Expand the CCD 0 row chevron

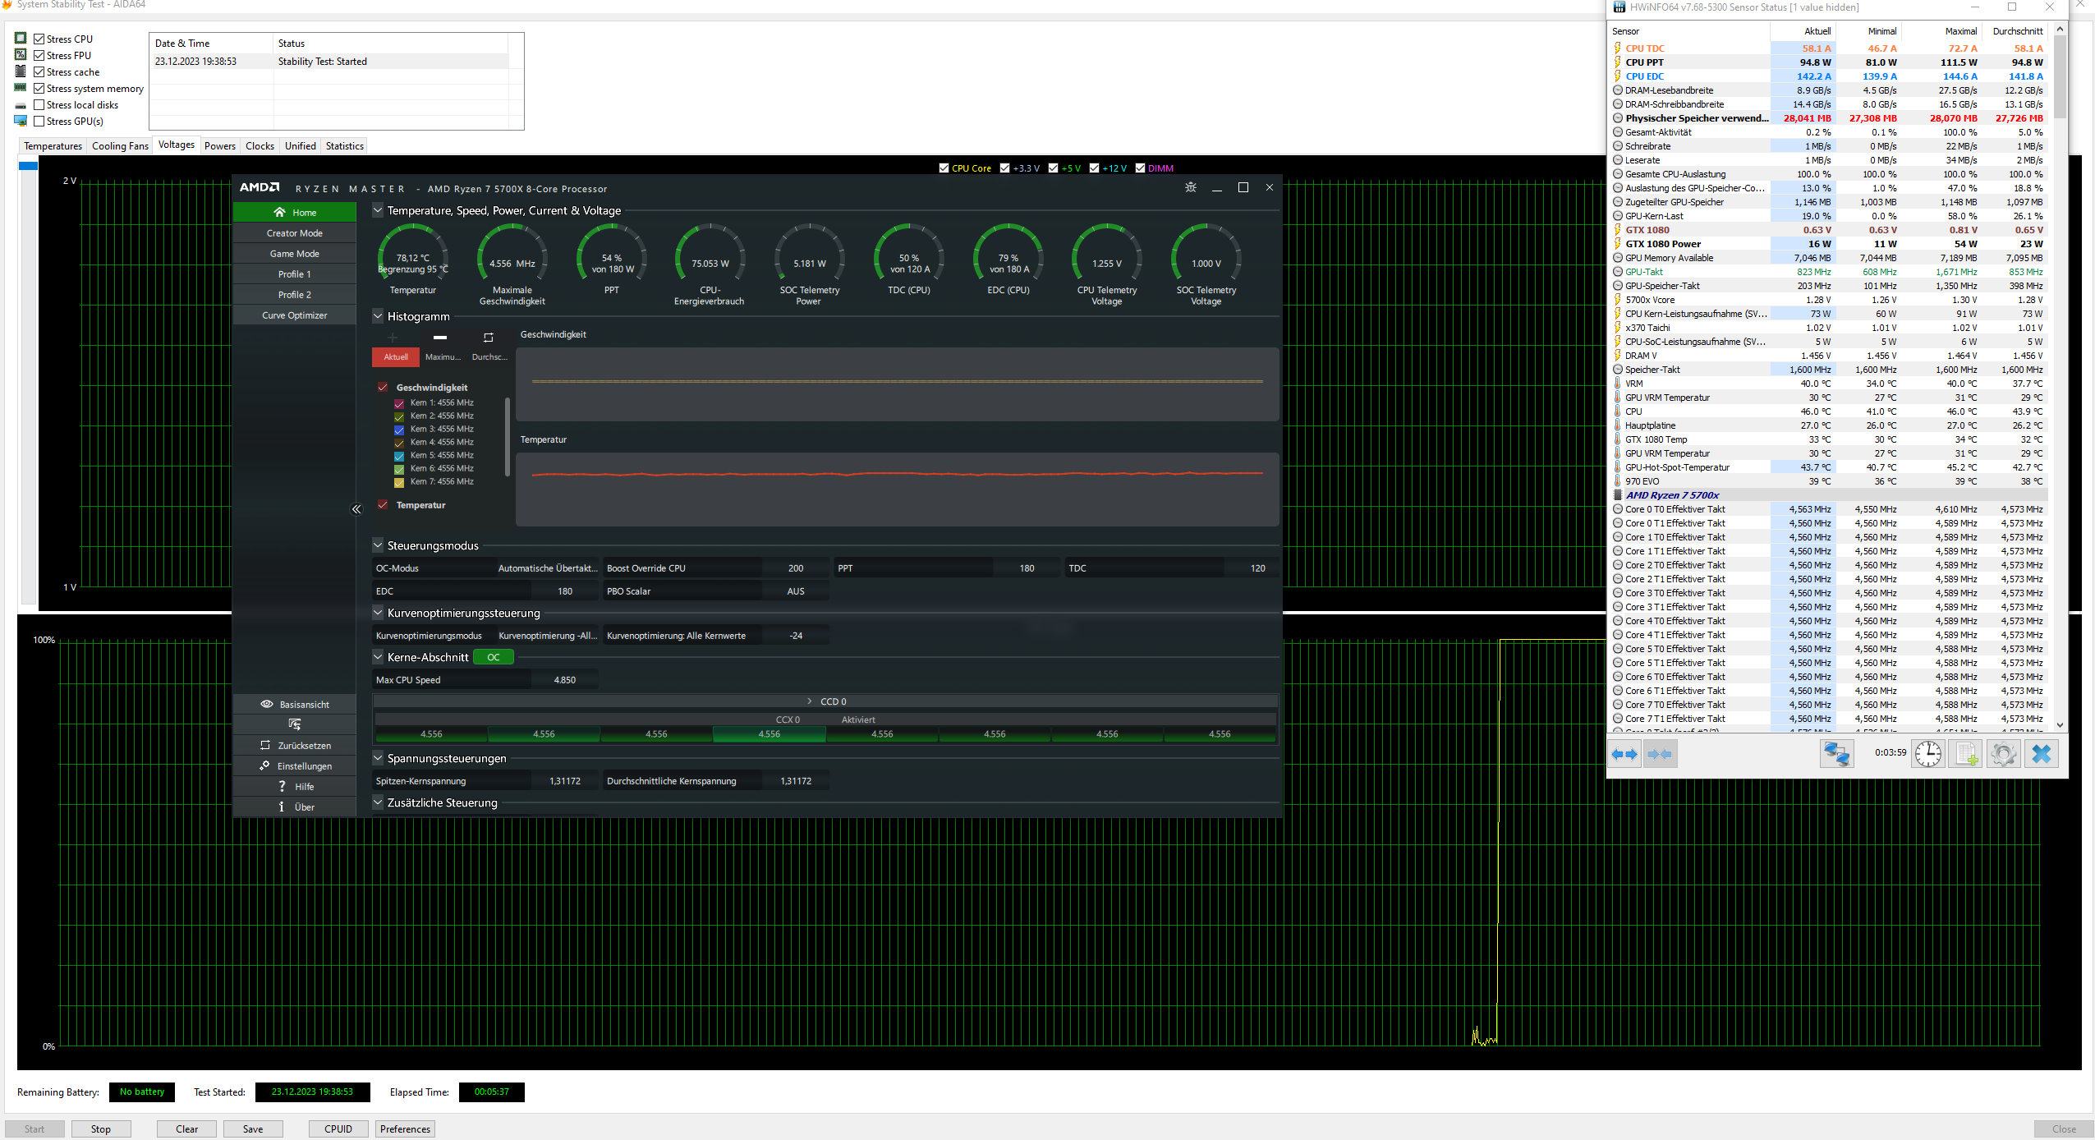(809, 701)
